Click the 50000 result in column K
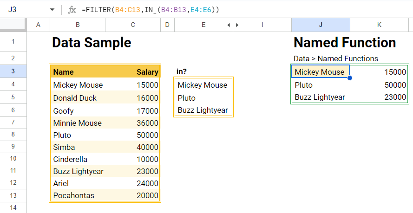The width and height of the screenshot is (413, 213). [x=379, y=84]
